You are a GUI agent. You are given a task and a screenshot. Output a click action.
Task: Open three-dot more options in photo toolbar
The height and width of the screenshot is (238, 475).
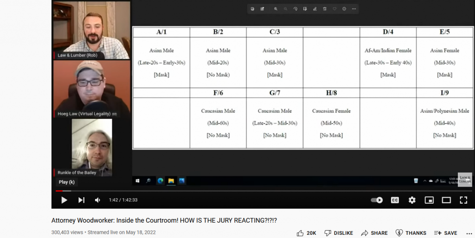(x=354, y=9)
